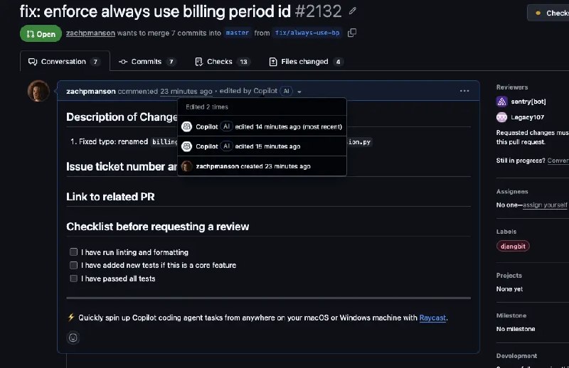Click the sentry[bot] reviewer avatar
The height and width of the screenshot is (368, 569).
click(502, 102)
